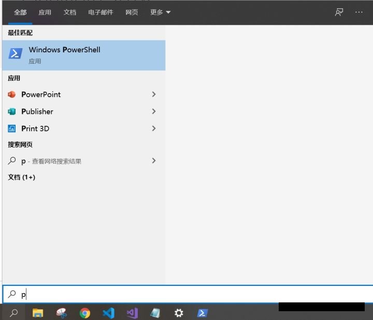Expand PowerPoint result details arrow
The height and width of the screenshot is (320, 373).
[x=154, y=94]
